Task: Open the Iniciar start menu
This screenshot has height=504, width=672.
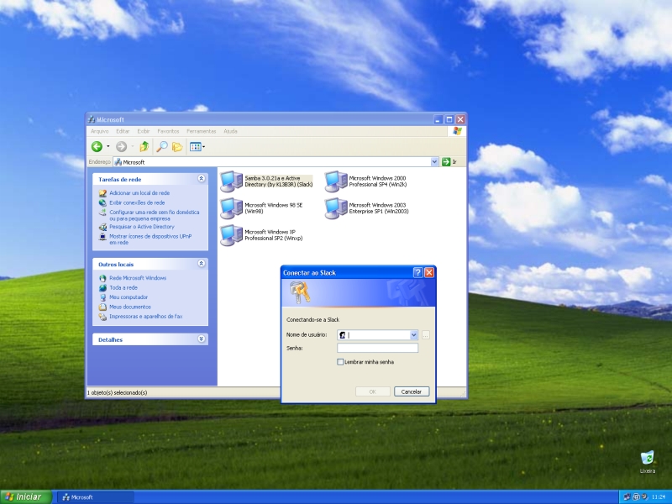Action: point(26,497)
